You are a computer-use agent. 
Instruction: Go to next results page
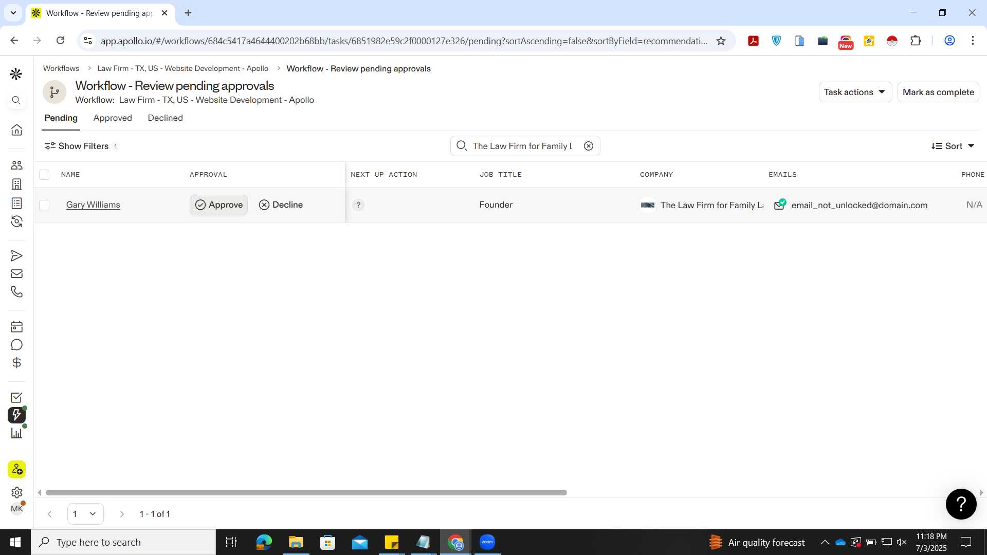tap(122, 514)
